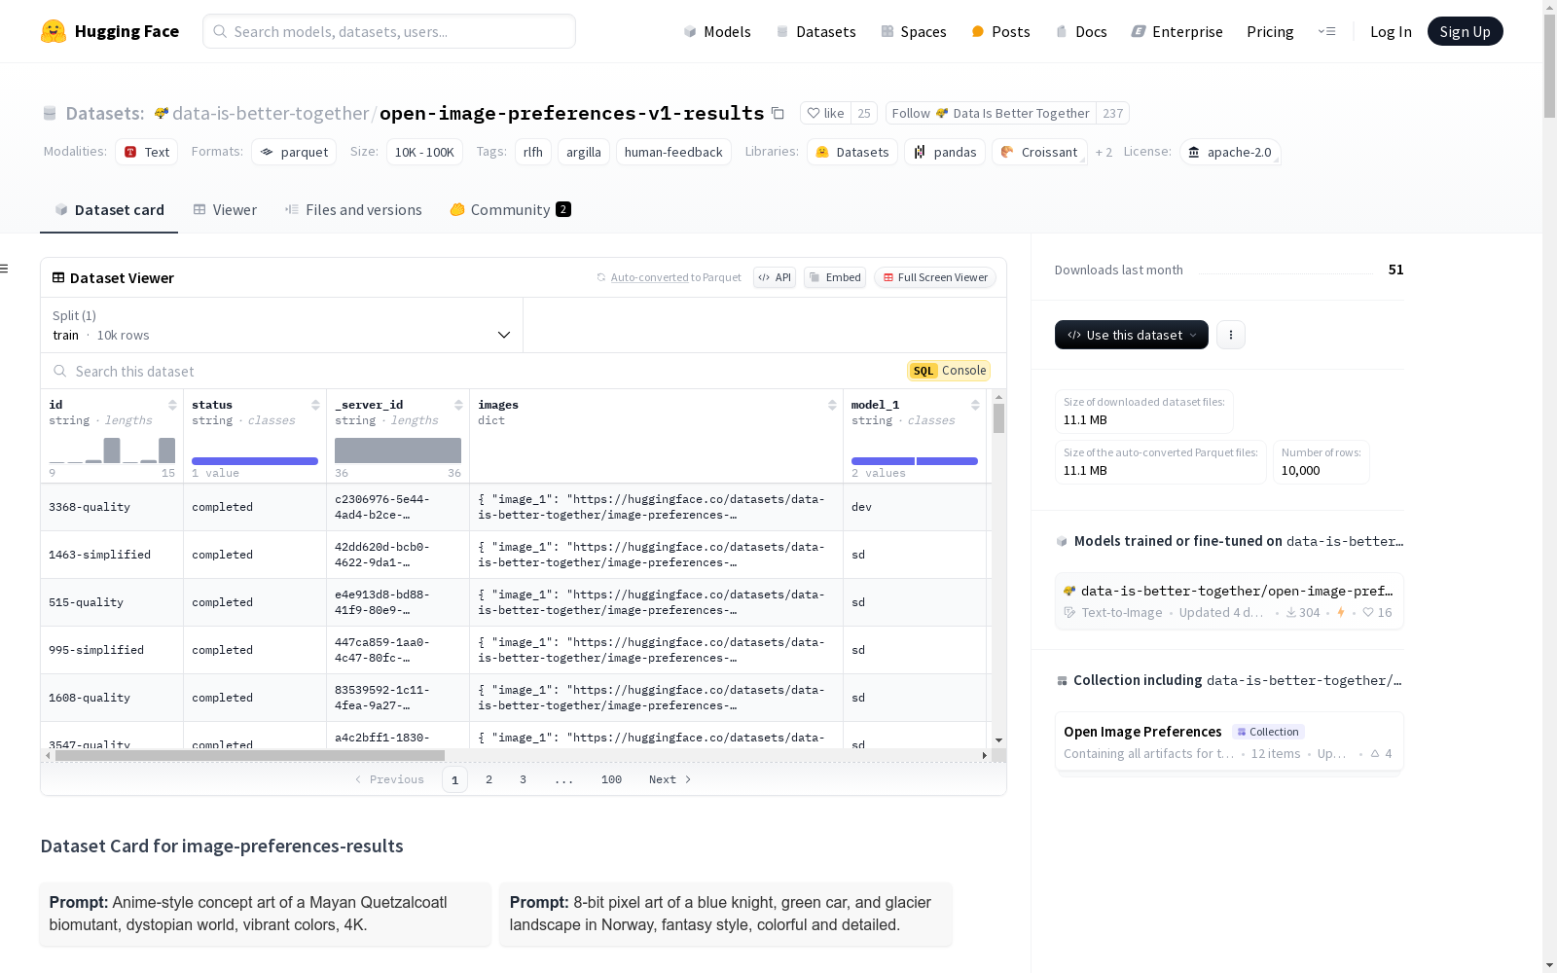Click the horizontal scrollbar of the data table
The image size is (1557, 973).
pyautogui.click(x=249, y=755)
